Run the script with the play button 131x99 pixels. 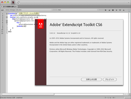[106, 10]
